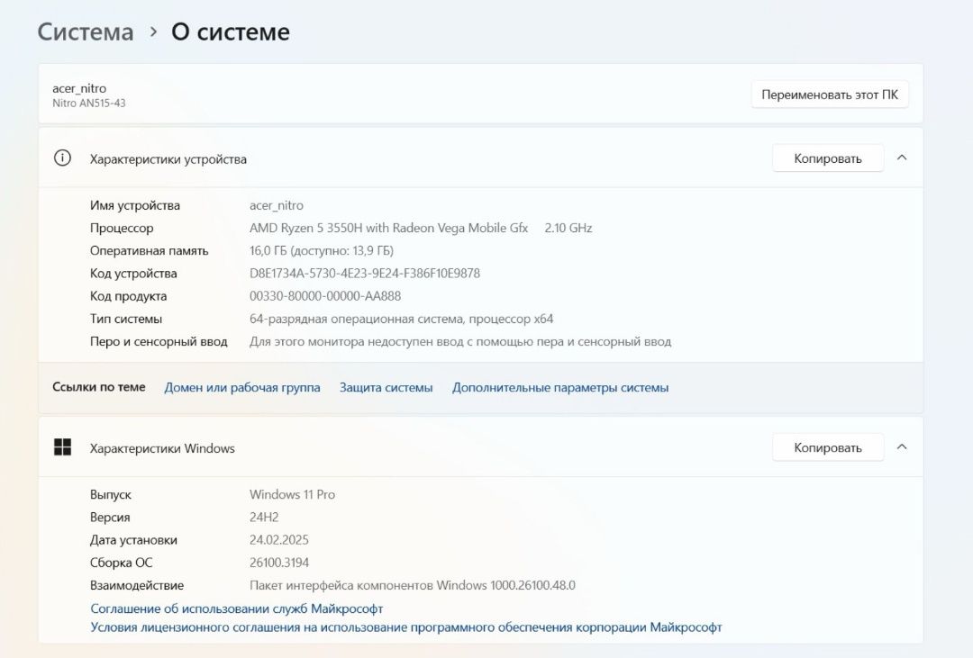The height and width of the screenshot is (658, 973).
Task: Click the Код устройства label
Action: 133,273
